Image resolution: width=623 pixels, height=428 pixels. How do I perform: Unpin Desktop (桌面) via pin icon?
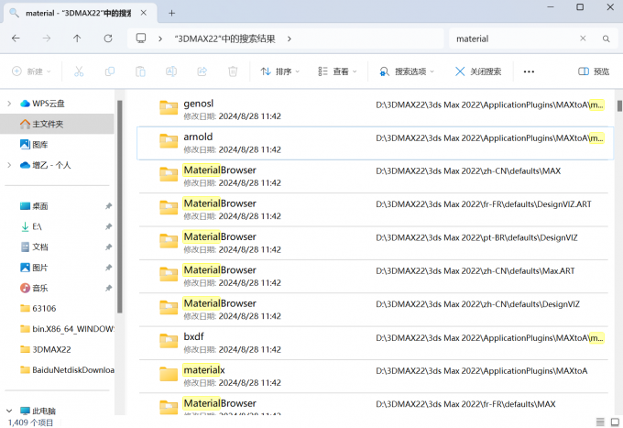[x=108, y=206]
